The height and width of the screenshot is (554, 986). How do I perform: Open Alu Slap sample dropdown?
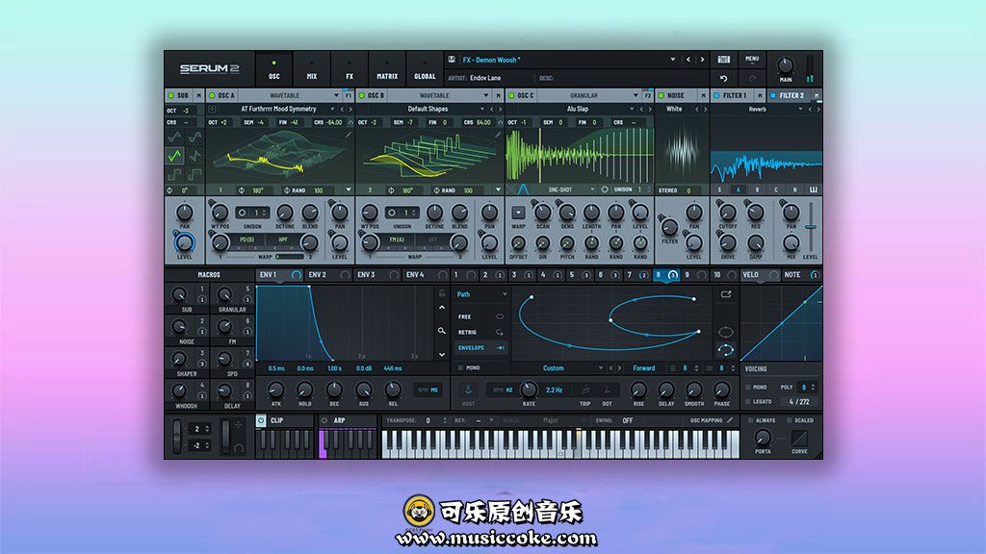pyautogui.click(x=632, y=109)
